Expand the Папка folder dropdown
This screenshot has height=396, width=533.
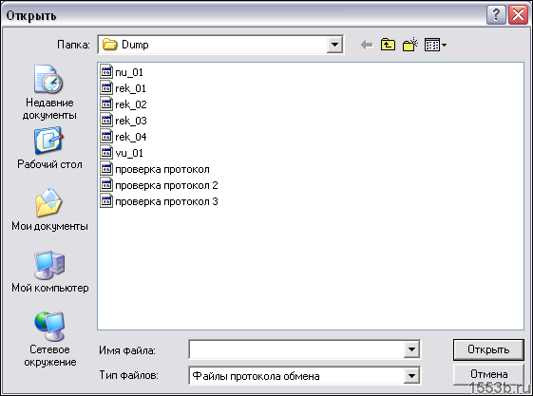tap(334, 45)
